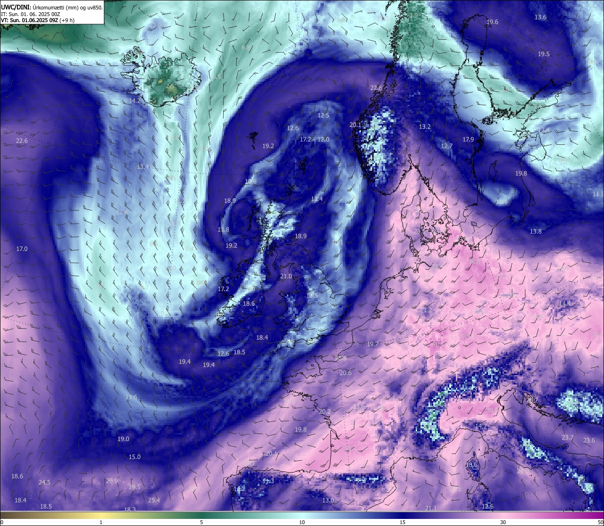Click the 12.7 value on the map
Screen dimensions: 604x526
coord(446,146)
